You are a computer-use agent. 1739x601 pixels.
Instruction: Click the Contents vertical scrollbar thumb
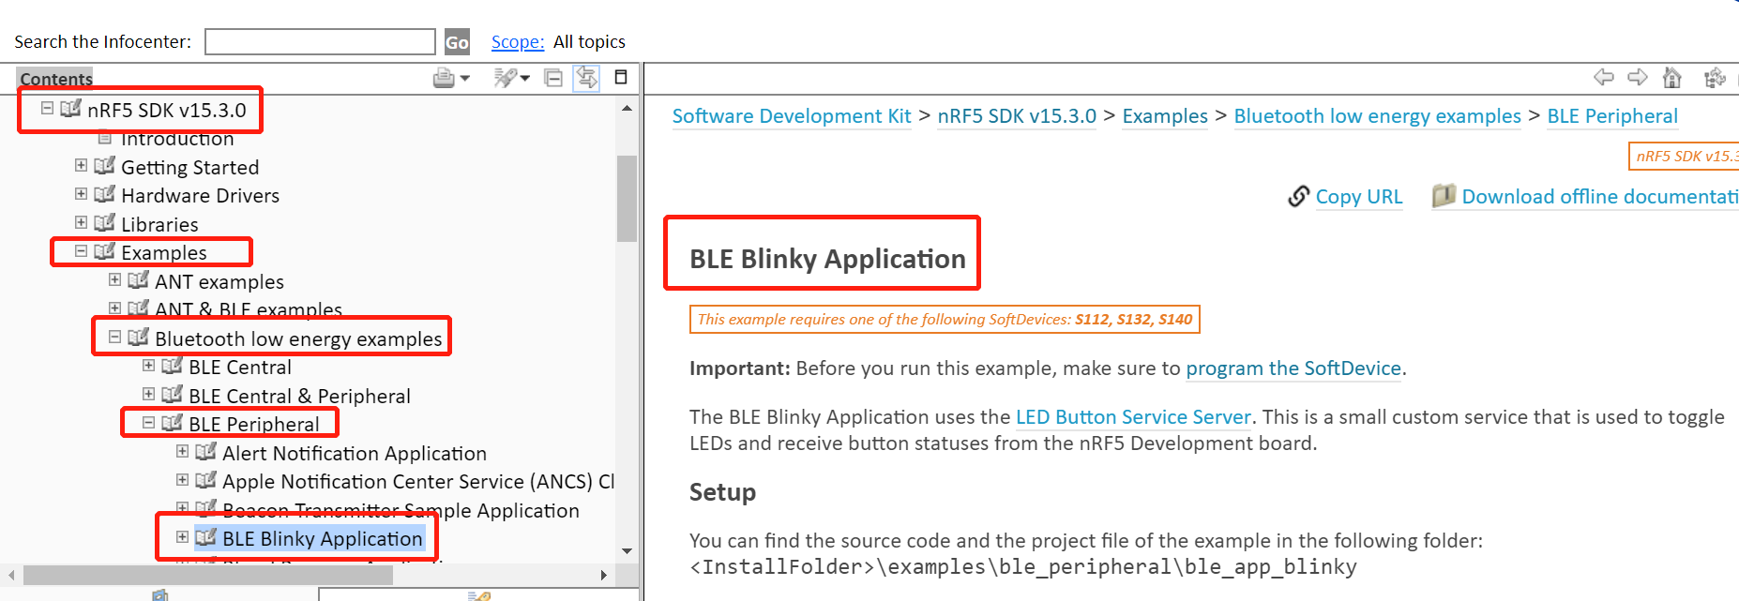click(x=627, y=199)
